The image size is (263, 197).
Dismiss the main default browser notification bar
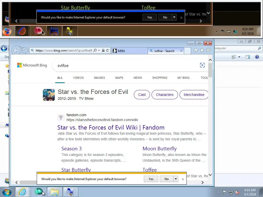click(183, 179)
